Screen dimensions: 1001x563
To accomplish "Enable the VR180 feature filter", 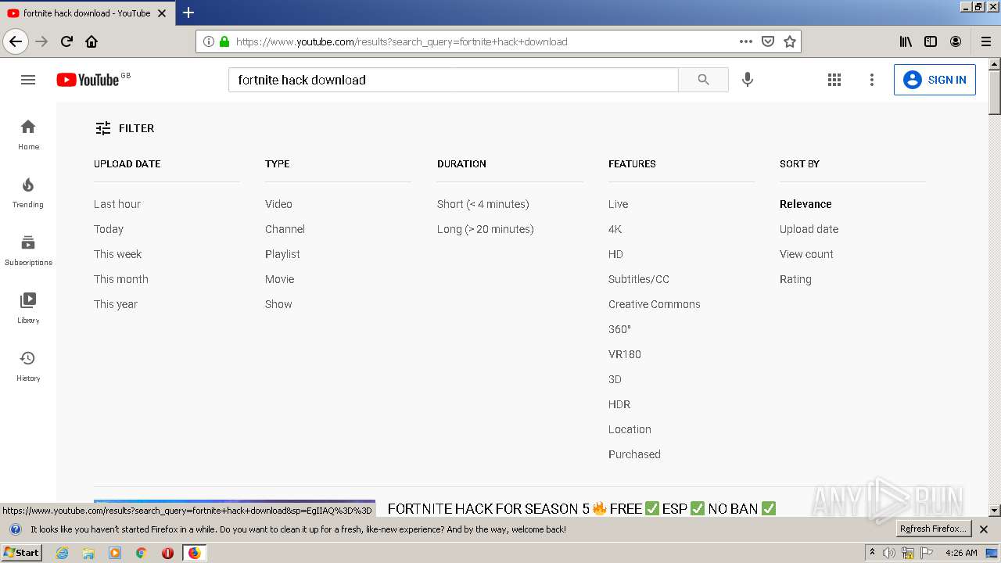I will tap(625, 354).
